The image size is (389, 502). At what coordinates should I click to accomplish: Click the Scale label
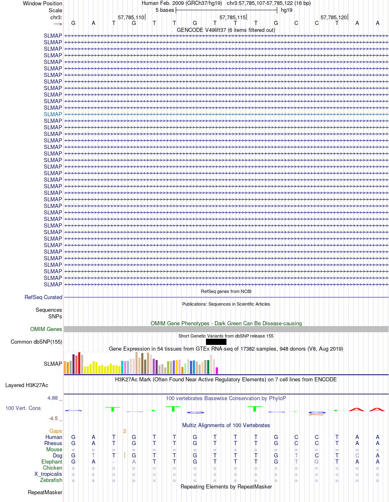[x=55, y=10]
